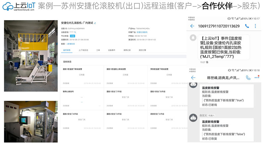The height and width of the screenshot is (149, 265).
Task: Tap back arrow in the group chat header
Action: [x=193, y=77]
